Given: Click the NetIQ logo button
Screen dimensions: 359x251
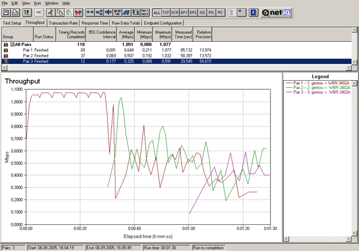Looking at the screenshot, I should click(276, 13).
